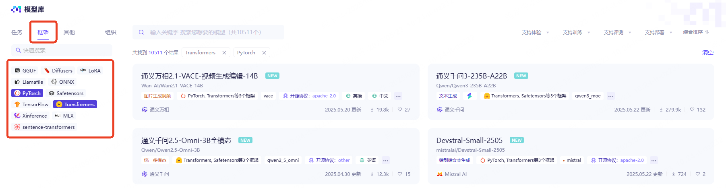Click the Mistral AI_ organization icon
Screen dimensions: 726x188
[x=440, y=174]
